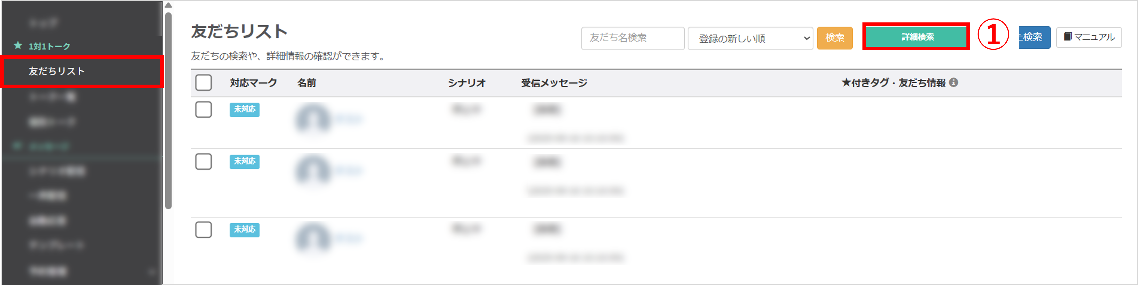Click the second row's 未対応 badge
Viewport: 1138px width, 285px height.
point(244,161)
